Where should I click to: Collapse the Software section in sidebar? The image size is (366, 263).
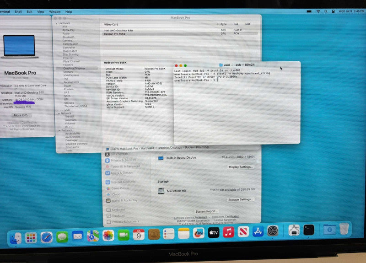[59, 130]
